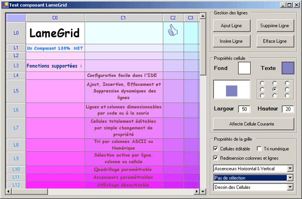Select the middle-left alignment radio button
Image resolution: width=302 pixels, height=199 pixels.
pos(262,89)
